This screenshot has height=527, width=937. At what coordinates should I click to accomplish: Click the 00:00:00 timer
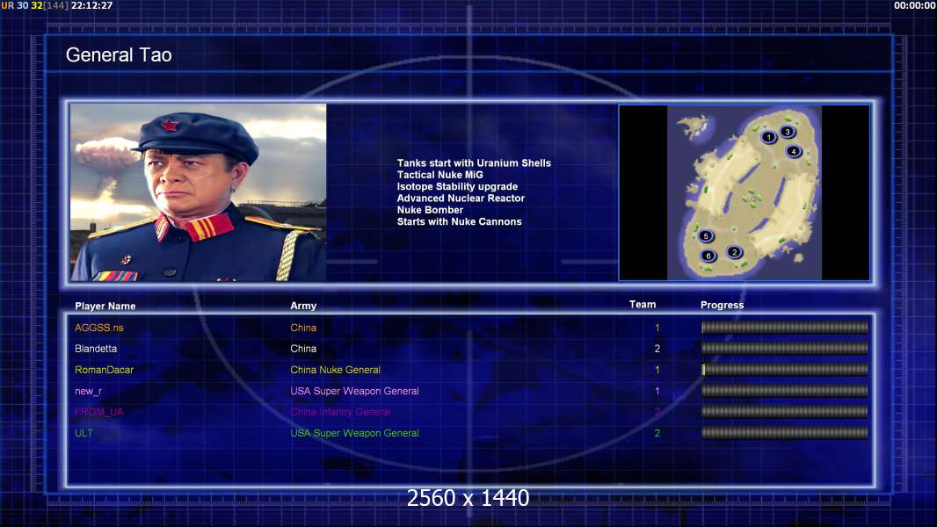click(x=914, y=5)
